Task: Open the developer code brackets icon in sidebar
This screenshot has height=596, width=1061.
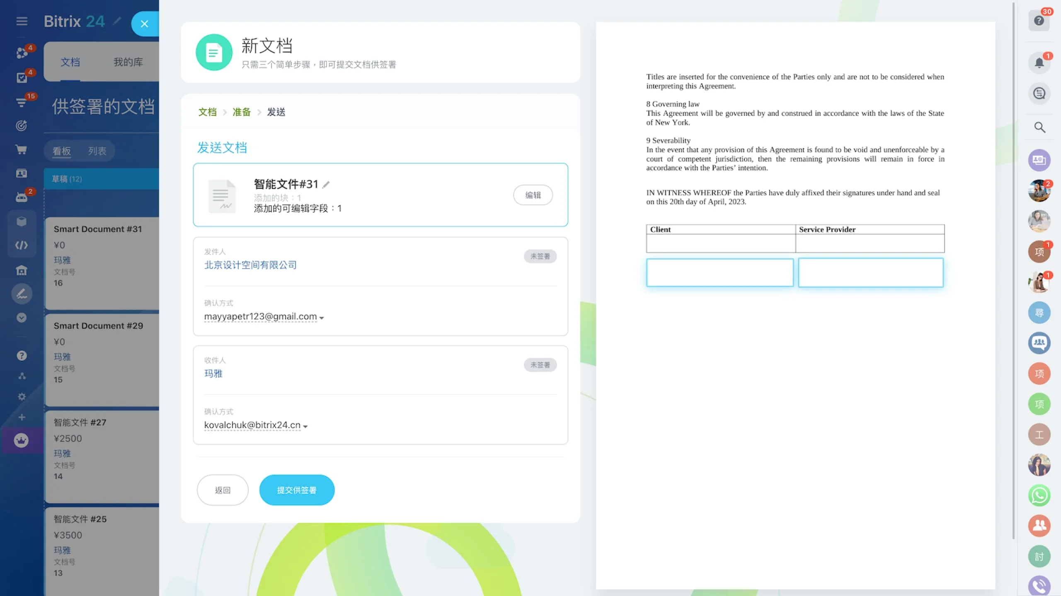Action: tap(22, 245)
